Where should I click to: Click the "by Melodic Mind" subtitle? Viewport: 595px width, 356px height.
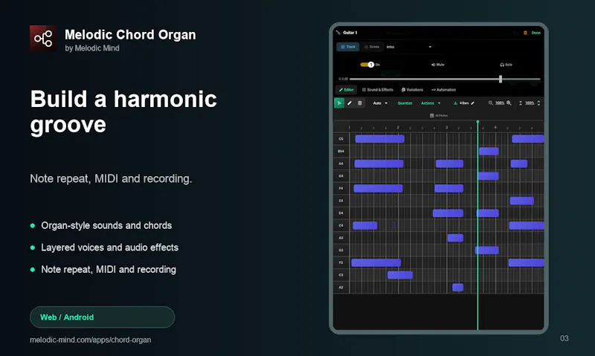[x=91, y=48]
